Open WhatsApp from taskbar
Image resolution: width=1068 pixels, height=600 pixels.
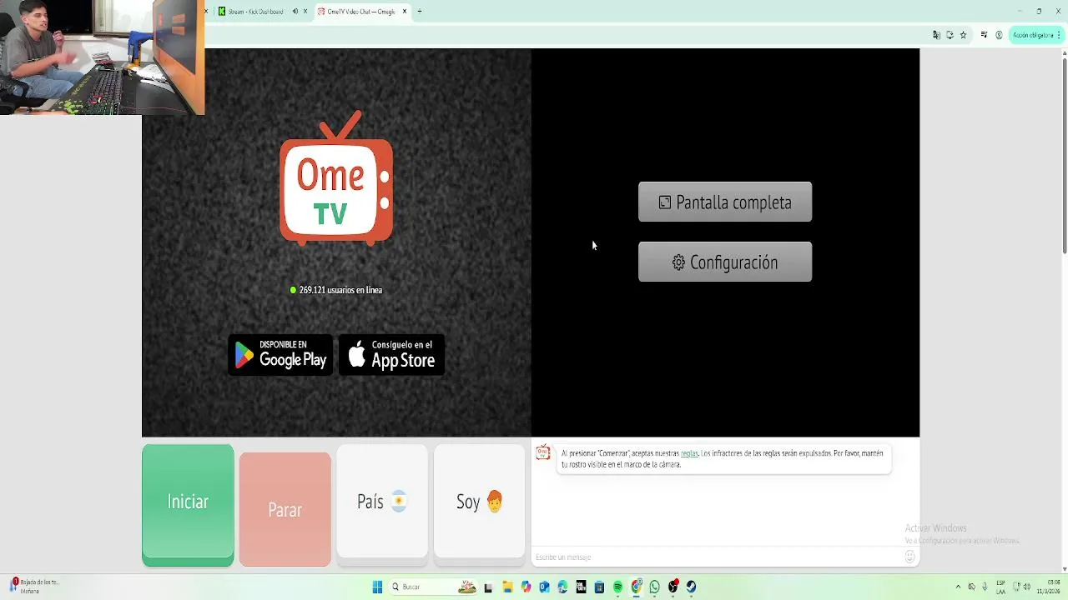[x=654, y=587]
